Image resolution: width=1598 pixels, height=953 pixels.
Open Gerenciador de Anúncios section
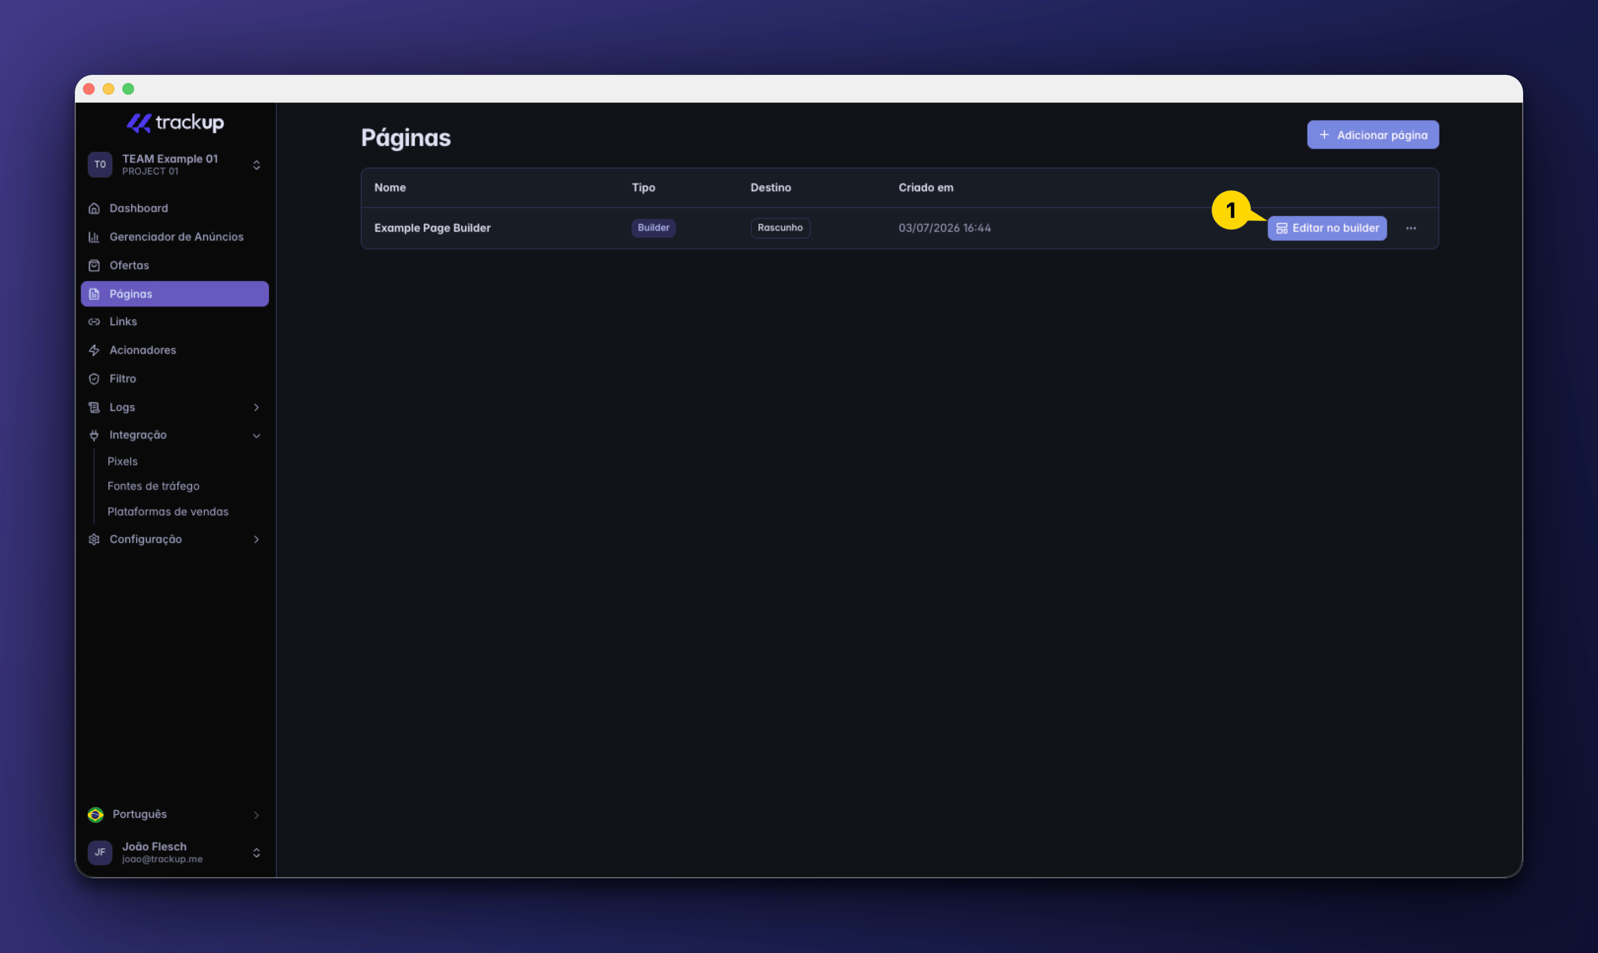coord(175,237)
